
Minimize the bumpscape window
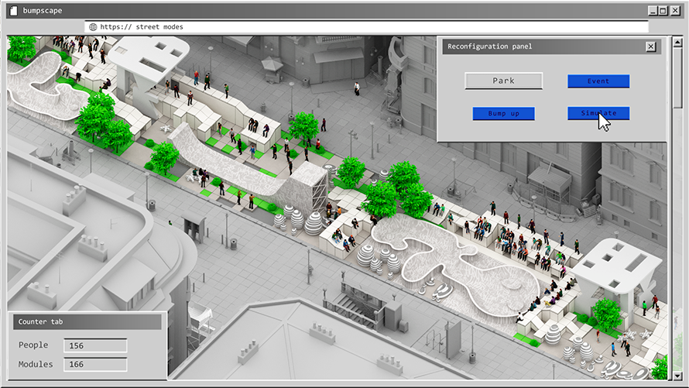tap(653, 11)
